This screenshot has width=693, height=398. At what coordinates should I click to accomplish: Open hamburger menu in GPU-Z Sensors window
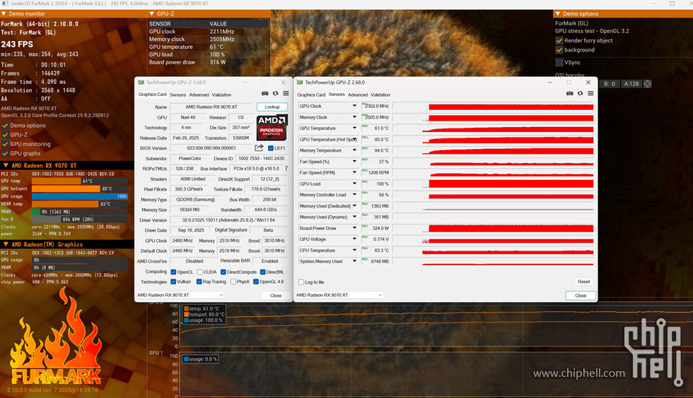click(x=590, y=94)
